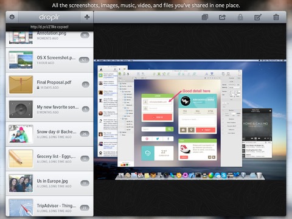Click view count badge on OS X Screenshot row

pyautogui.click(x=84, y=60)
